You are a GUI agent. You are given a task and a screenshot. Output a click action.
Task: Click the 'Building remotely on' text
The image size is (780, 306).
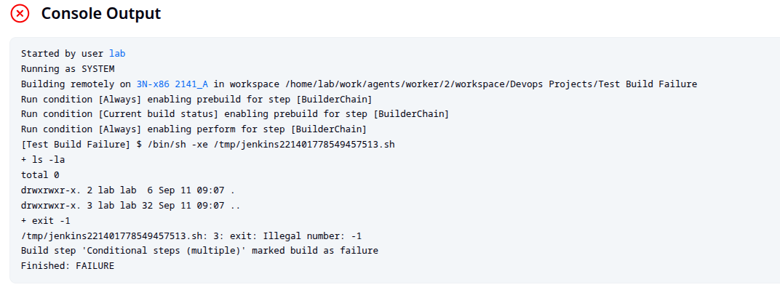pyautogui.click(x=76, y=84)
